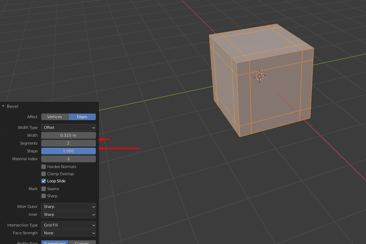
Task: Open the Inner miter dropdown
Action: 69,214
